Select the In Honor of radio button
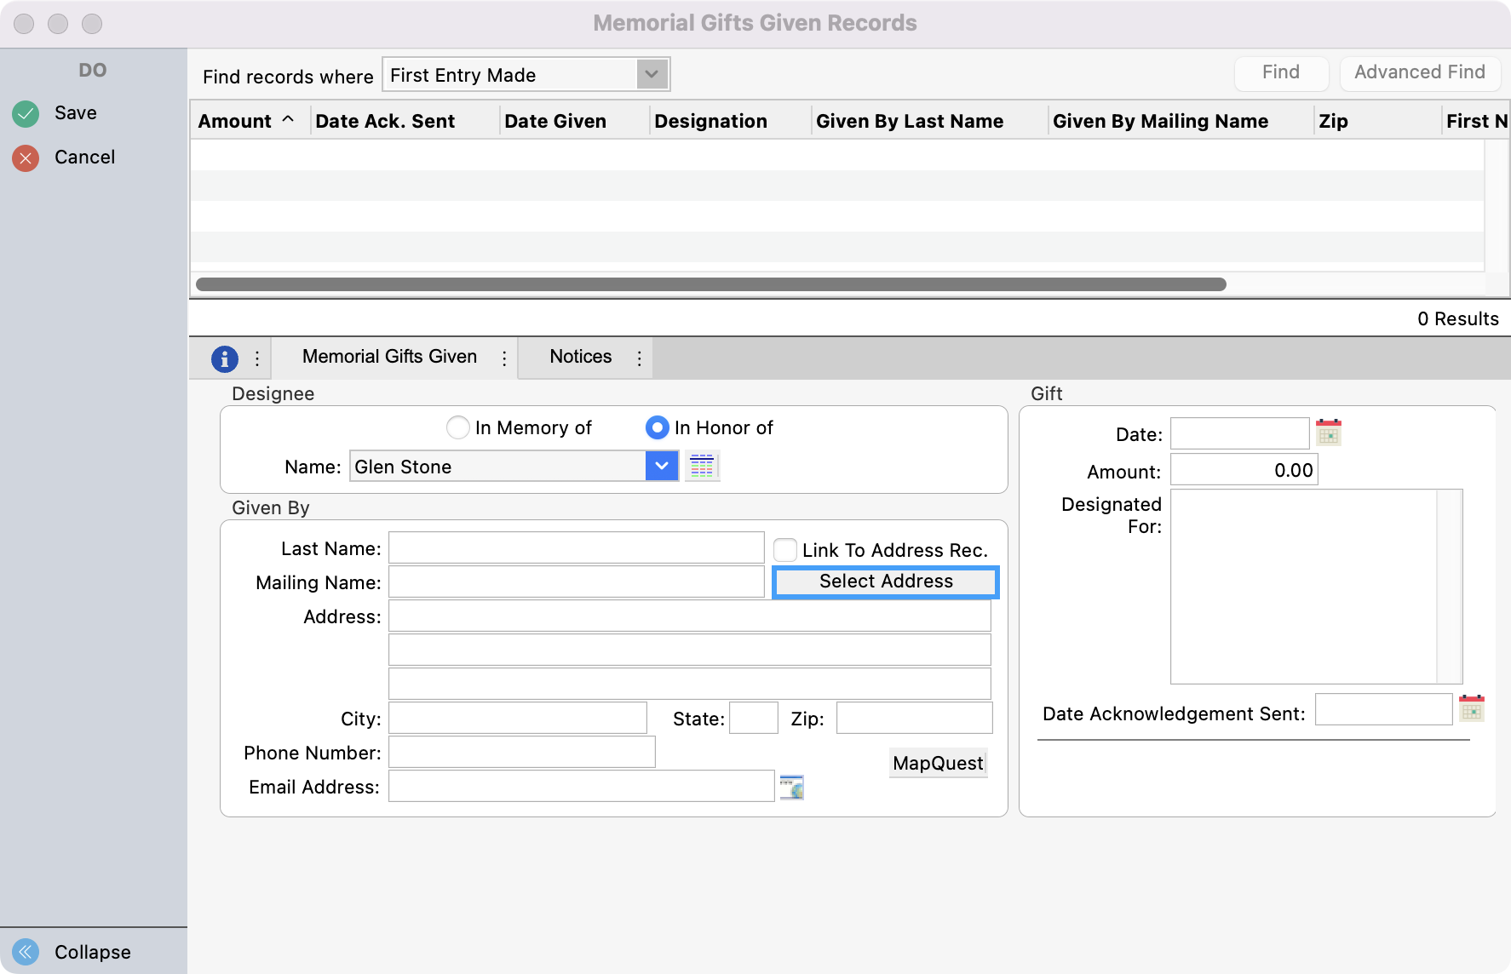This screenshot has height=974, width=1511. tap(657, 427)
